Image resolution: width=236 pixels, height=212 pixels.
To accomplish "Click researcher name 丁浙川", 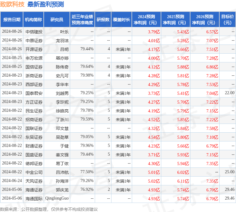I will tap(62, 120).
